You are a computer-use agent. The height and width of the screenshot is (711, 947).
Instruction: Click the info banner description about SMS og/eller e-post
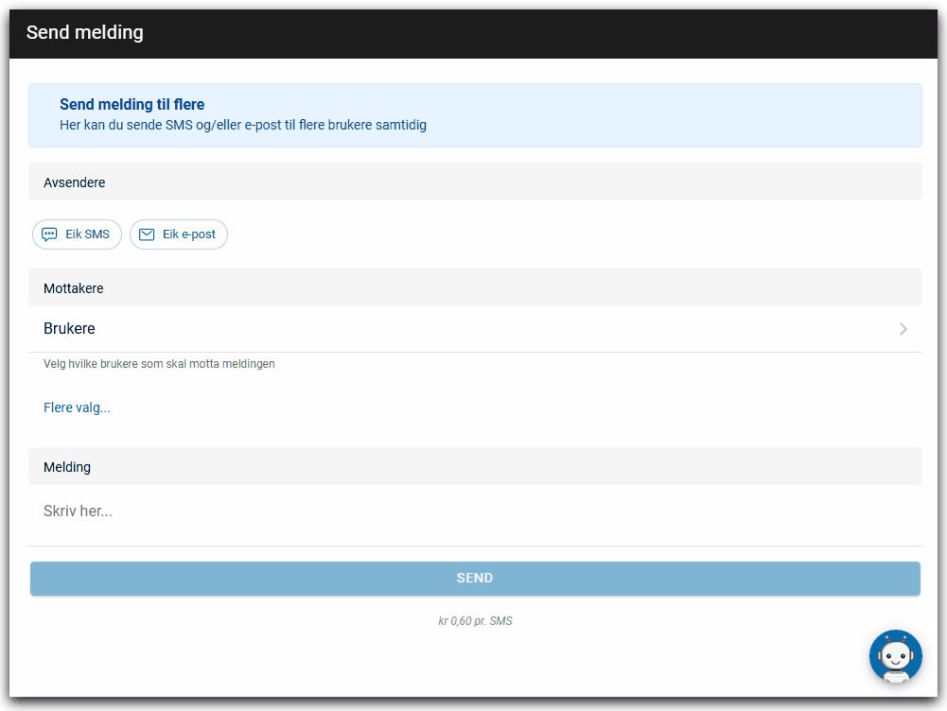tap(242, 125)
